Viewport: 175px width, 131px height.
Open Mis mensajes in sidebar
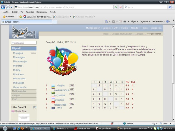[20, 62]
